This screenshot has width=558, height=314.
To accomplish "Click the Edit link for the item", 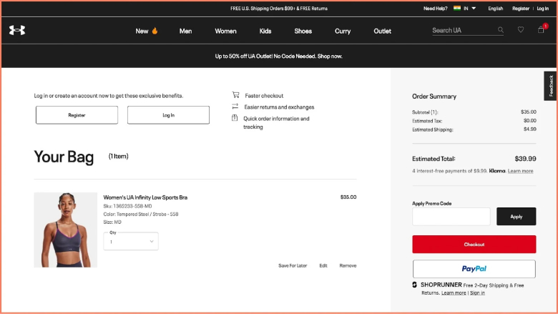I will click(x=323, y=265).
